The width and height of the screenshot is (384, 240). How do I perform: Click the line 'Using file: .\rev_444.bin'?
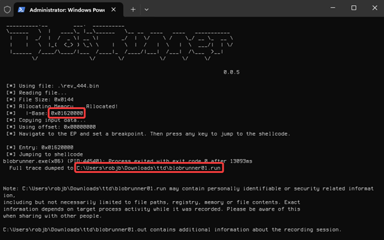[53, 86]
